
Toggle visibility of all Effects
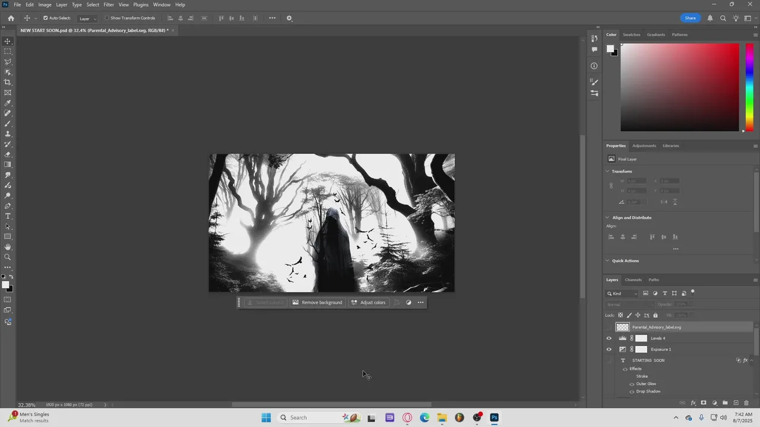pyautogui.click(x=625, y=369)
